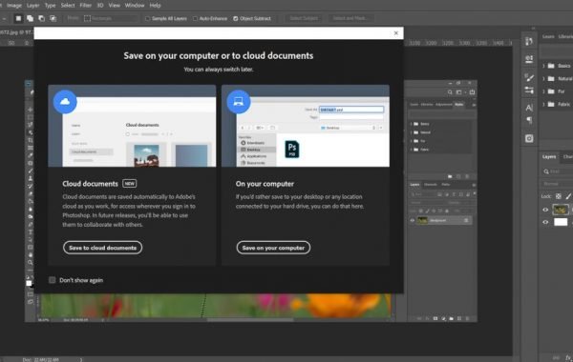Click Save to cloud documents button
573x362 pixels.
click(103, 248)
